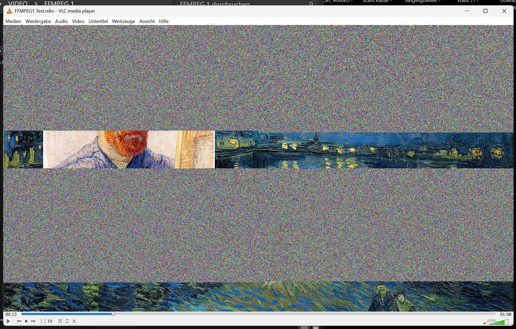Click the total time 01:08 label
The image size is (516, 329).
click(x=506, y=315)
